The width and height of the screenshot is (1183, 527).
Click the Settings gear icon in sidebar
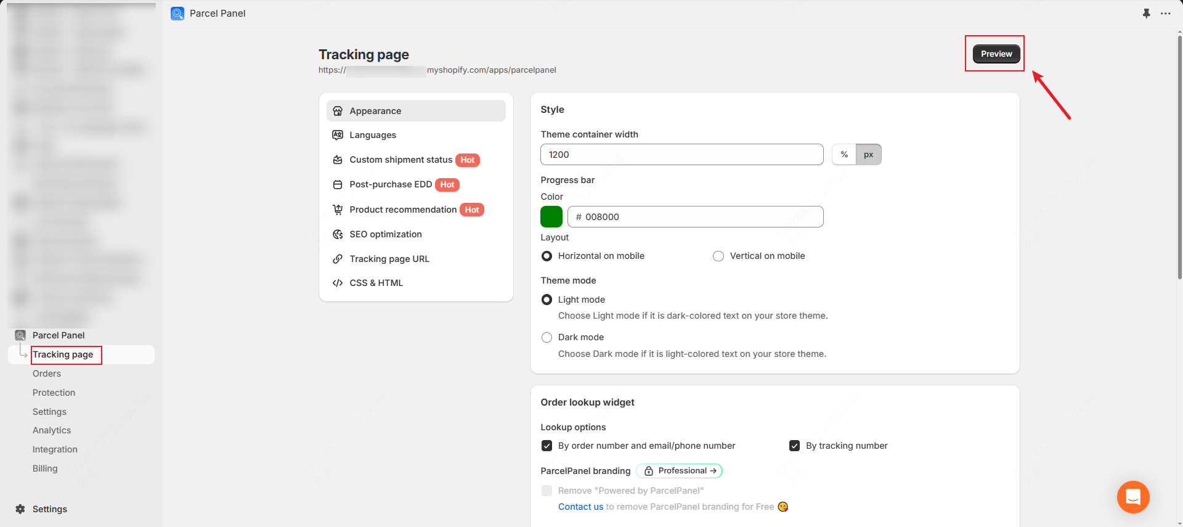pos(20,509)
